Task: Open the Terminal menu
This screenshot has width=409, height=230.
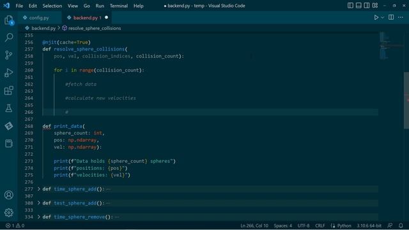Action: tap(119, 6)
